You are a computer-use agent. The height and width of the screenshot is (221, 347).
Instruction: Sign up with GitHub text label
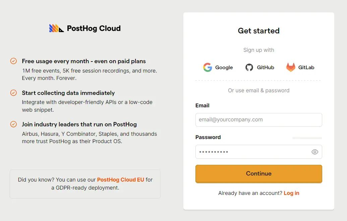coord(265,67)
